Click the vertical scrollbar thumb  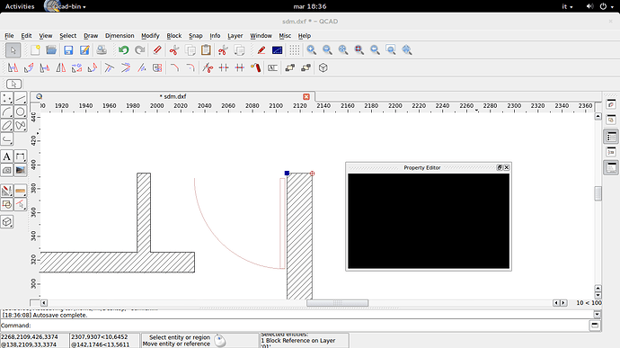point(598,193)
